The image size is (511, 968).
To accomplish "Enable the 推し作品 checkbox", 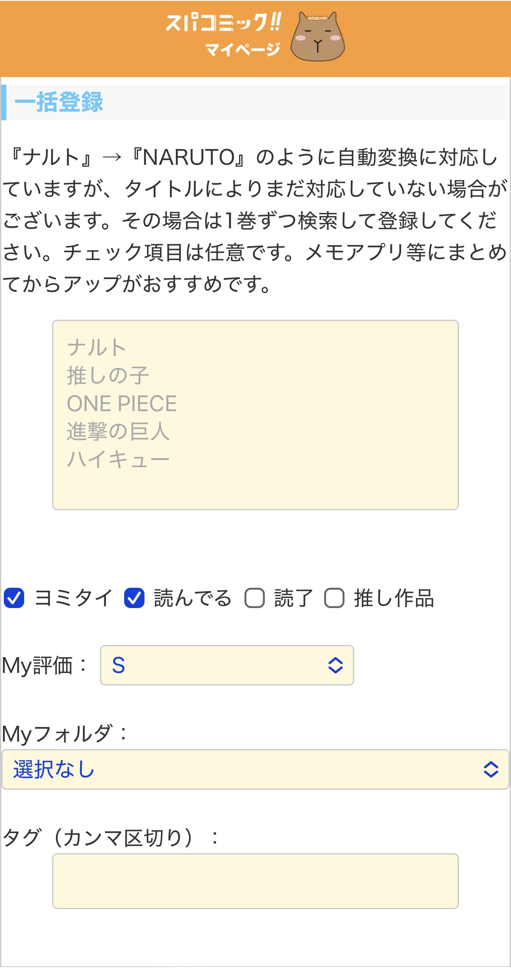I will coord(334,598).
